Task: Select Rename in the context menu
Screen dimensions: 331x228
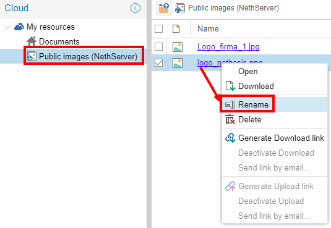Action: coord(275,104)
